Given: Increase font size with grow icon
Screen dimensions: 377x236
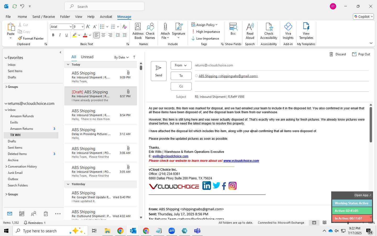Looking at the screenshot, I should [x=88, y=27].
